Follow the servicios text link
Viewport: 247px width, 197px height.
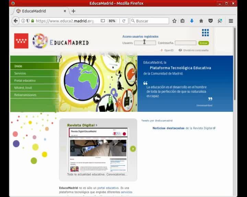(x=127, y=192)
